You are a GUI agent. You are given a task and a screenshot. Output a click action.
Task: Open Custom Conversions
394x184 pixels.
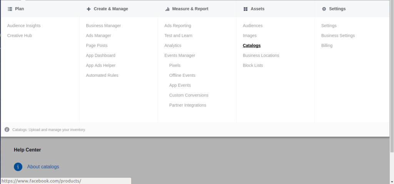tap(189, 95)
